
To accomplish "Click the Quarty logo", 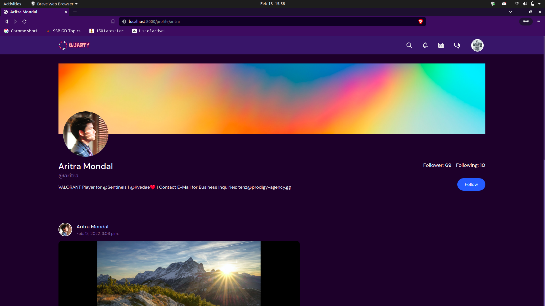I will [x=74, y=45].
